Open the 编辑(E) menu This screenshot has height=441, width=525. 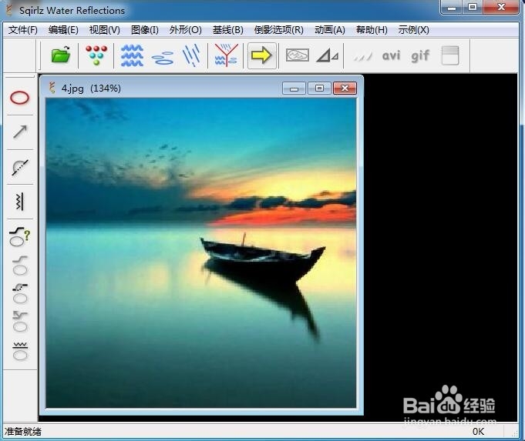63,30
